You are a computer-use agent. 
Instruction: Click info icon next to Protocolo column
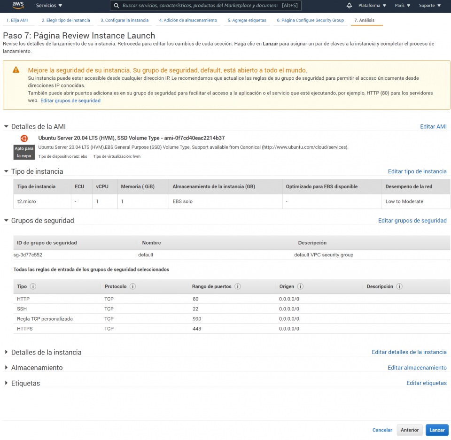point(132,286)
